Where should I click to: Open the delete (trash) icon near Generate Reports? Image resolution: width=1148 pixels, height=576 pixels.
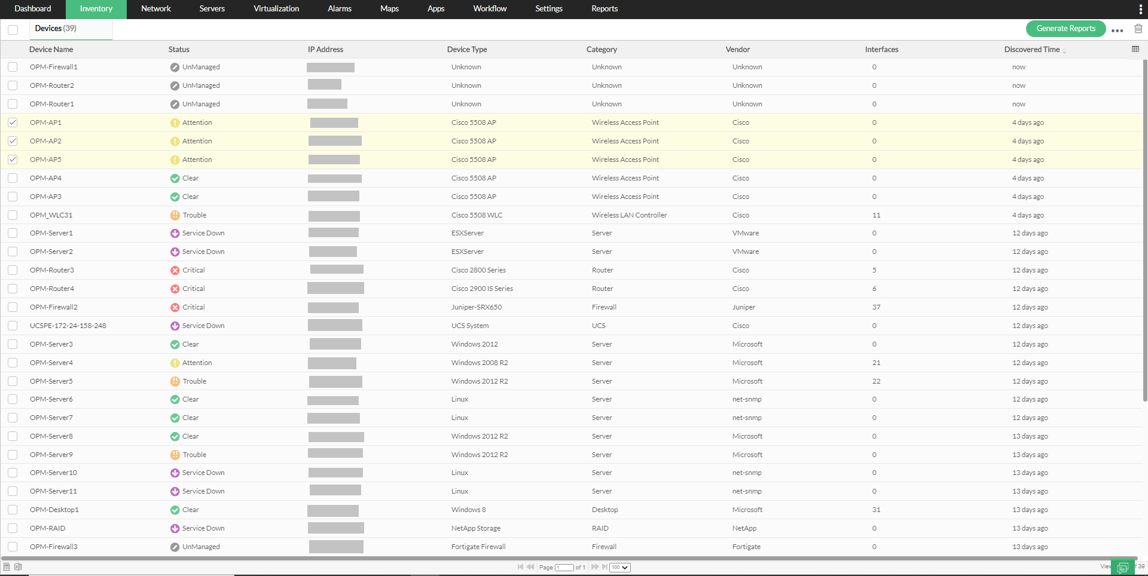pos(1138,28)
